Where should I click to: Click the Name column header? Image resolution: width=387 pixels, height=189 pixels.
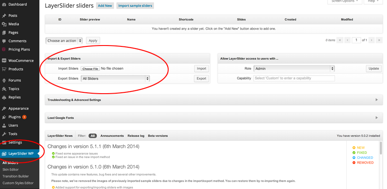131,19
